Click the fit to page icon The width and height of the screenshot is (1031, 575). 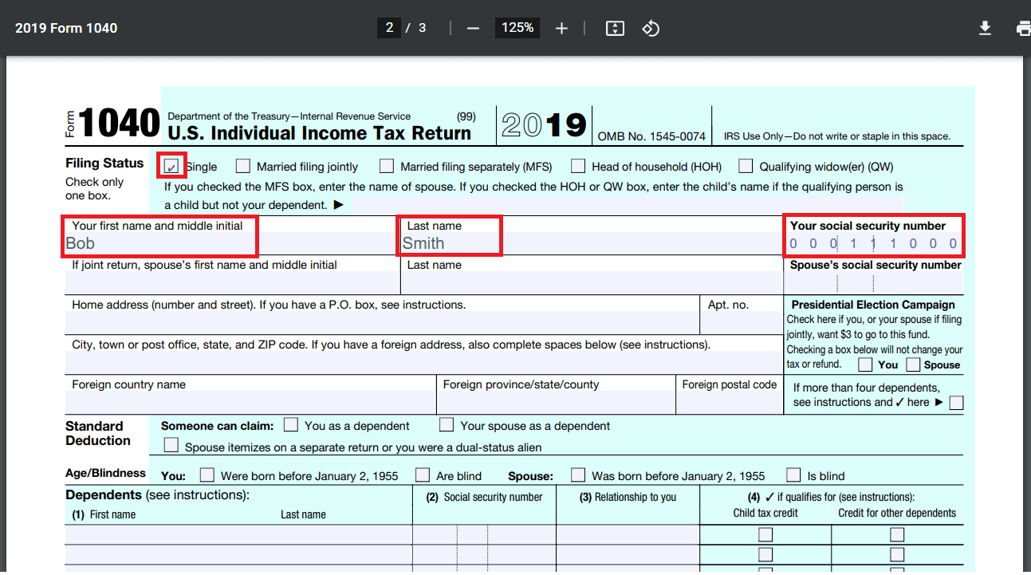tap(614, 28)
